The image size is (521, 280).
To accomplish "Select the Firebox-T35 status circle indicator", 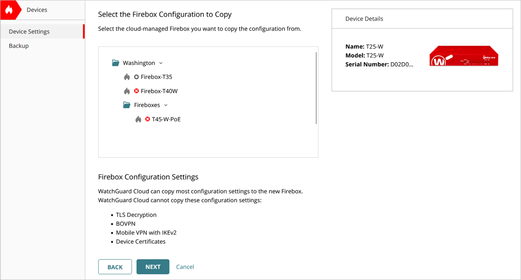I will click(136, 77).
